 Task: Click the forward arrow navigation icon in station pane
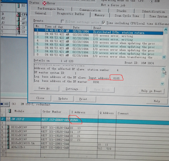(x=7, y=104)
